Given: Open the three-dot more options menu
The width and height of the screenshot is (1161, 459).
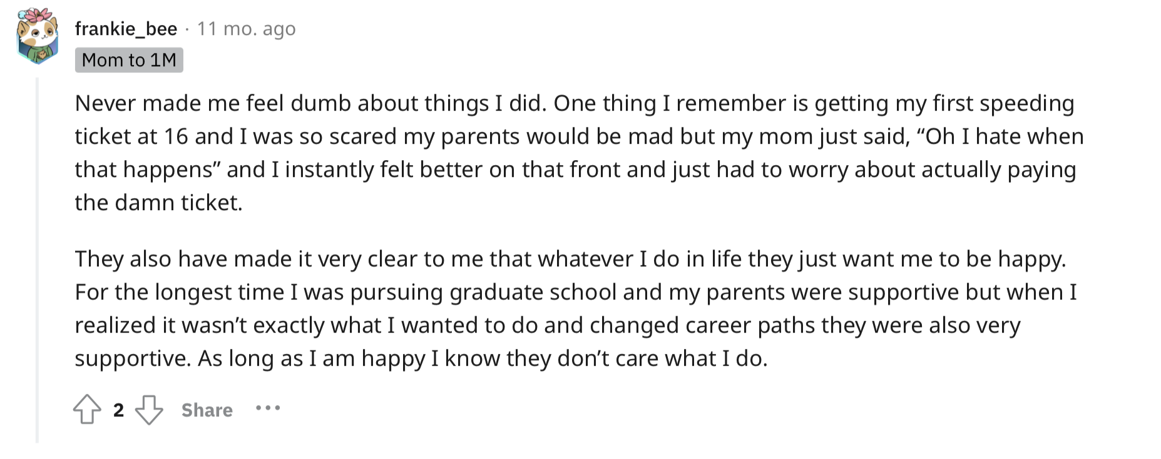Looking at the screenshot, I should (x=268, y=409).
